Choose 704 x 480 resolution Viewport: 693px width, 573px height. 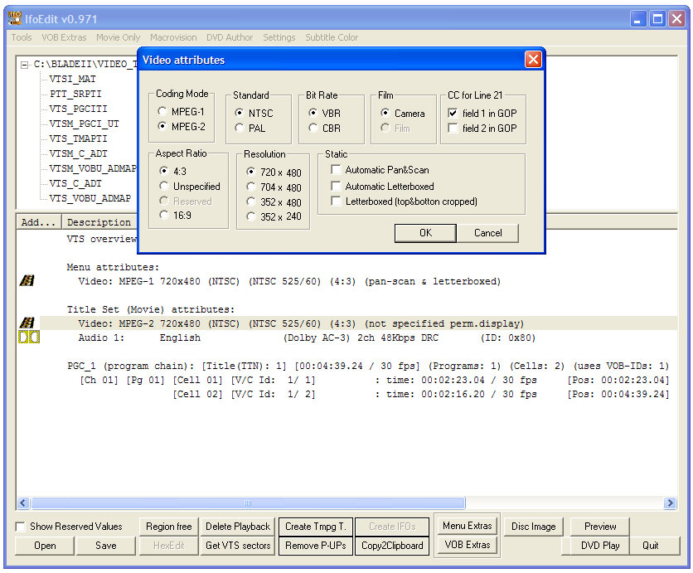point(251,187)
